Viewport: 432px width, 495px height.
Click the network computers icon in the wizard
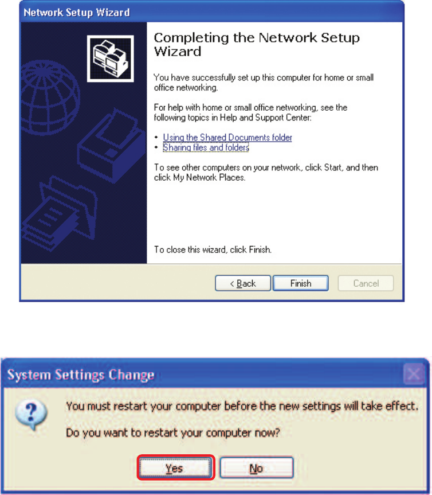tap(111, 59)
